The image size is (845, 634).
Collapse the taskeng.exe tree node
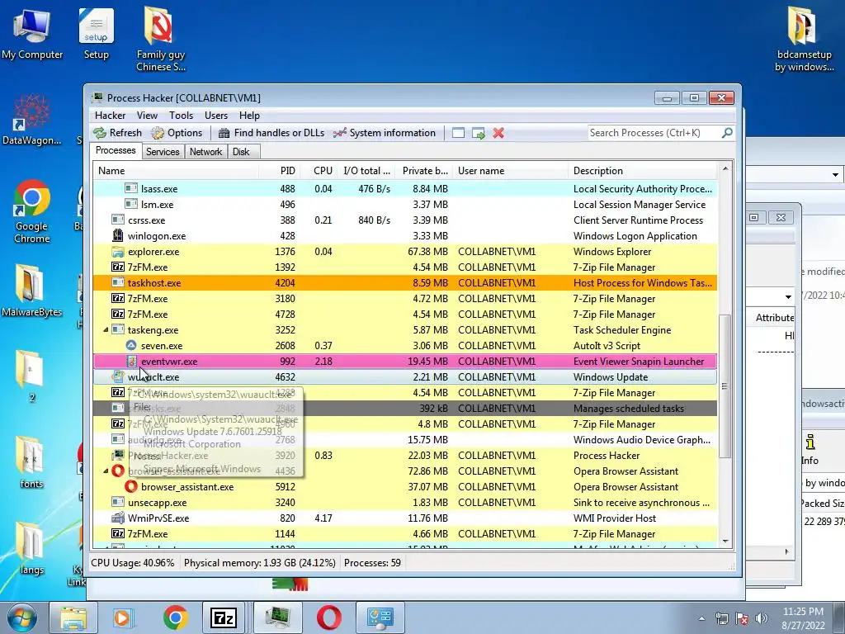click(106, 330)
